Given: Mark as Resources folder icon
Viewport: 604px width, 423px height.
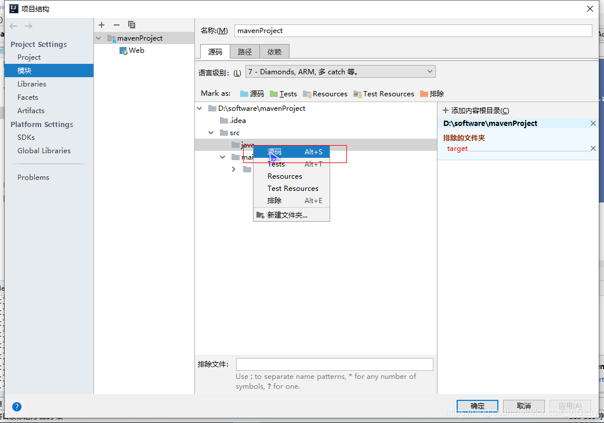Looking at the screenshot, I should click(307, 93).
